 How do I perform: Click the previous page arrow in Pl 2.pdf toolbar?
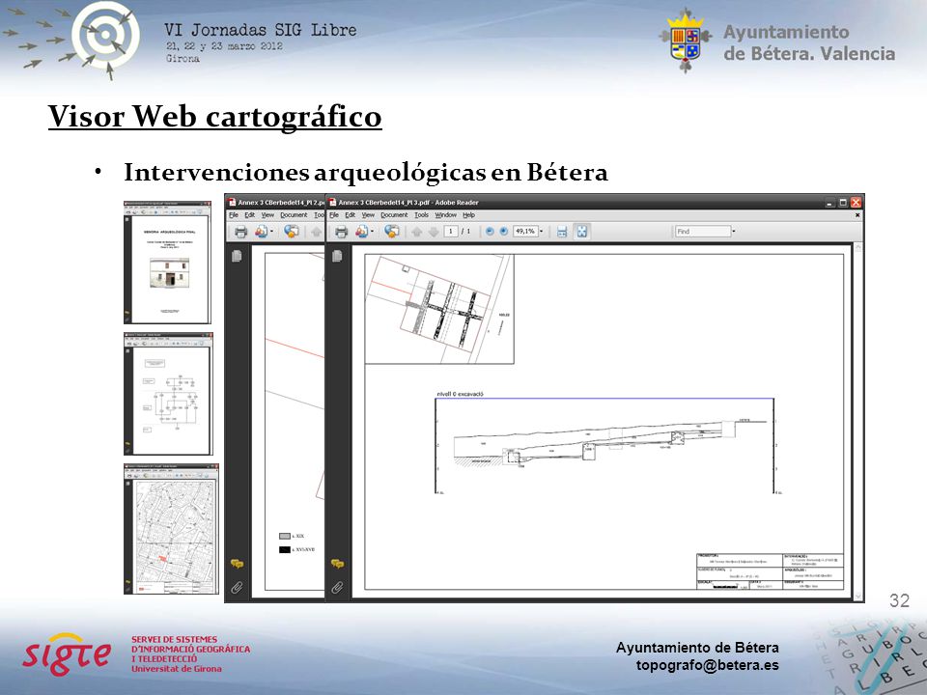[x=317, y=232]
